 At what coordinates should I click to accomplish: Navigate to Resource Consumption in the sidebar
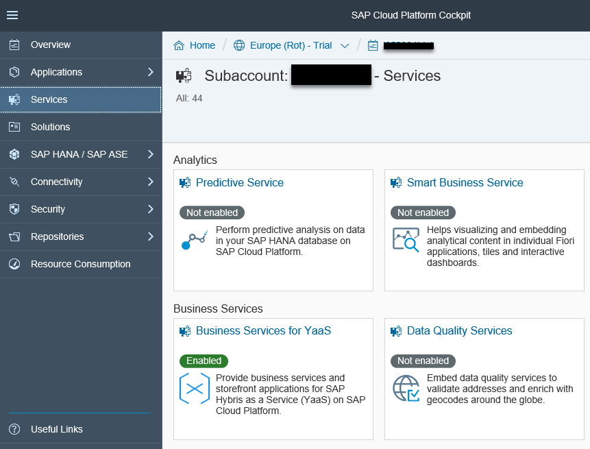coord(80,264)
